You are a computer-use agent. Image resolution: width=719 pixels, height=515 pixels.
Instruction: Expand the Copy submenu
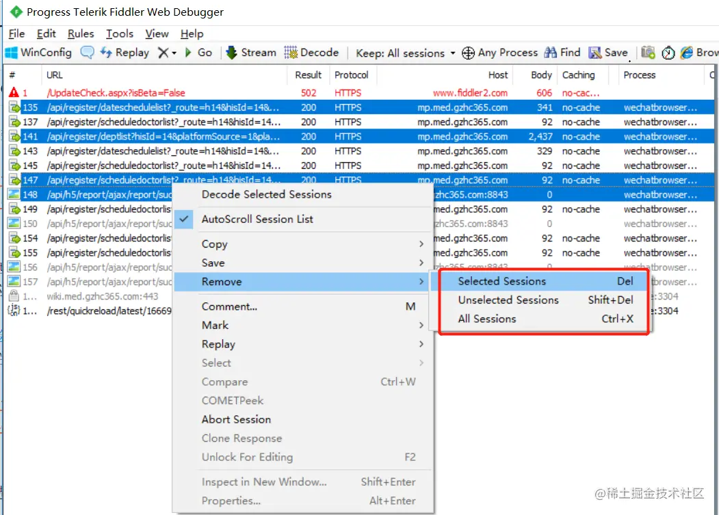point(302,244)
